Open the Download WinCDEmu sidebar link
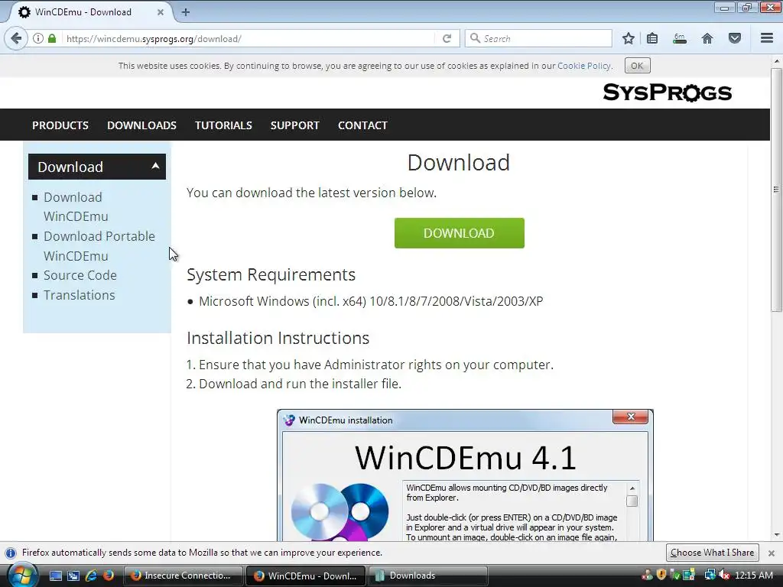 tap(76, 206)
